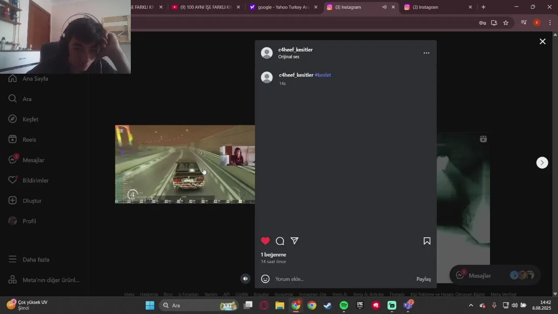Open Meta Verified footer link
This screenshot has width=558, height=314.
point(503,294)
